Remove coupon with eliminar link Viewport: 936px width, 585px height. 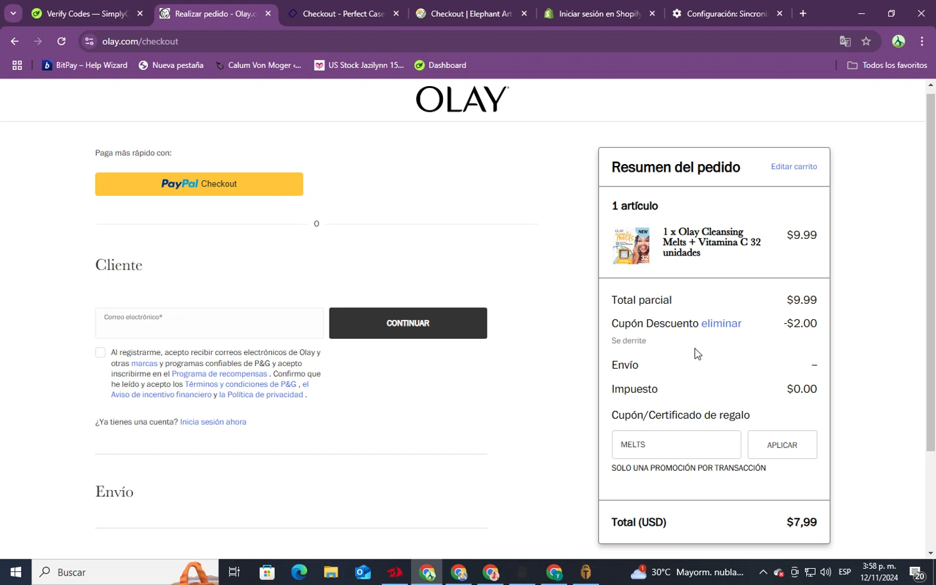click(x=721, y=323)
